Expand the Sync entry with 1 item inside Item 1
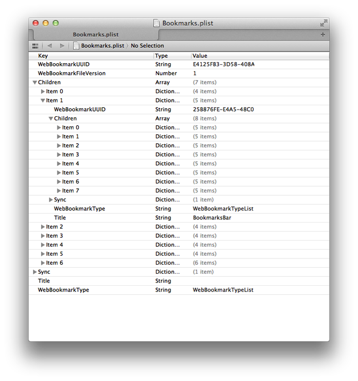 51,200
